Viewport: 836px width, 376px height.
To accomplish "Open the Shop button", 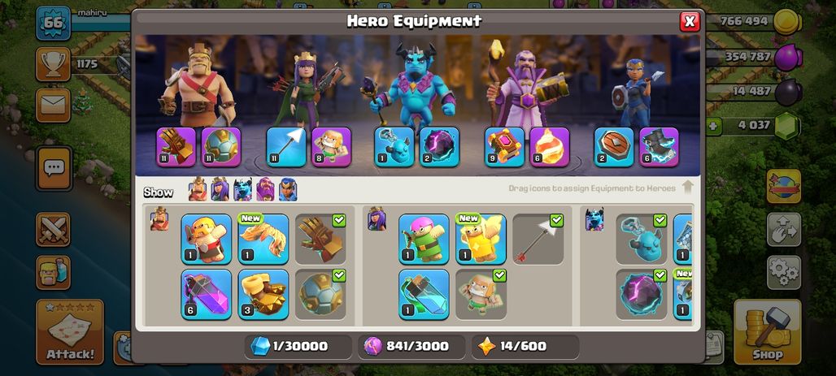I will coord(768,332).
